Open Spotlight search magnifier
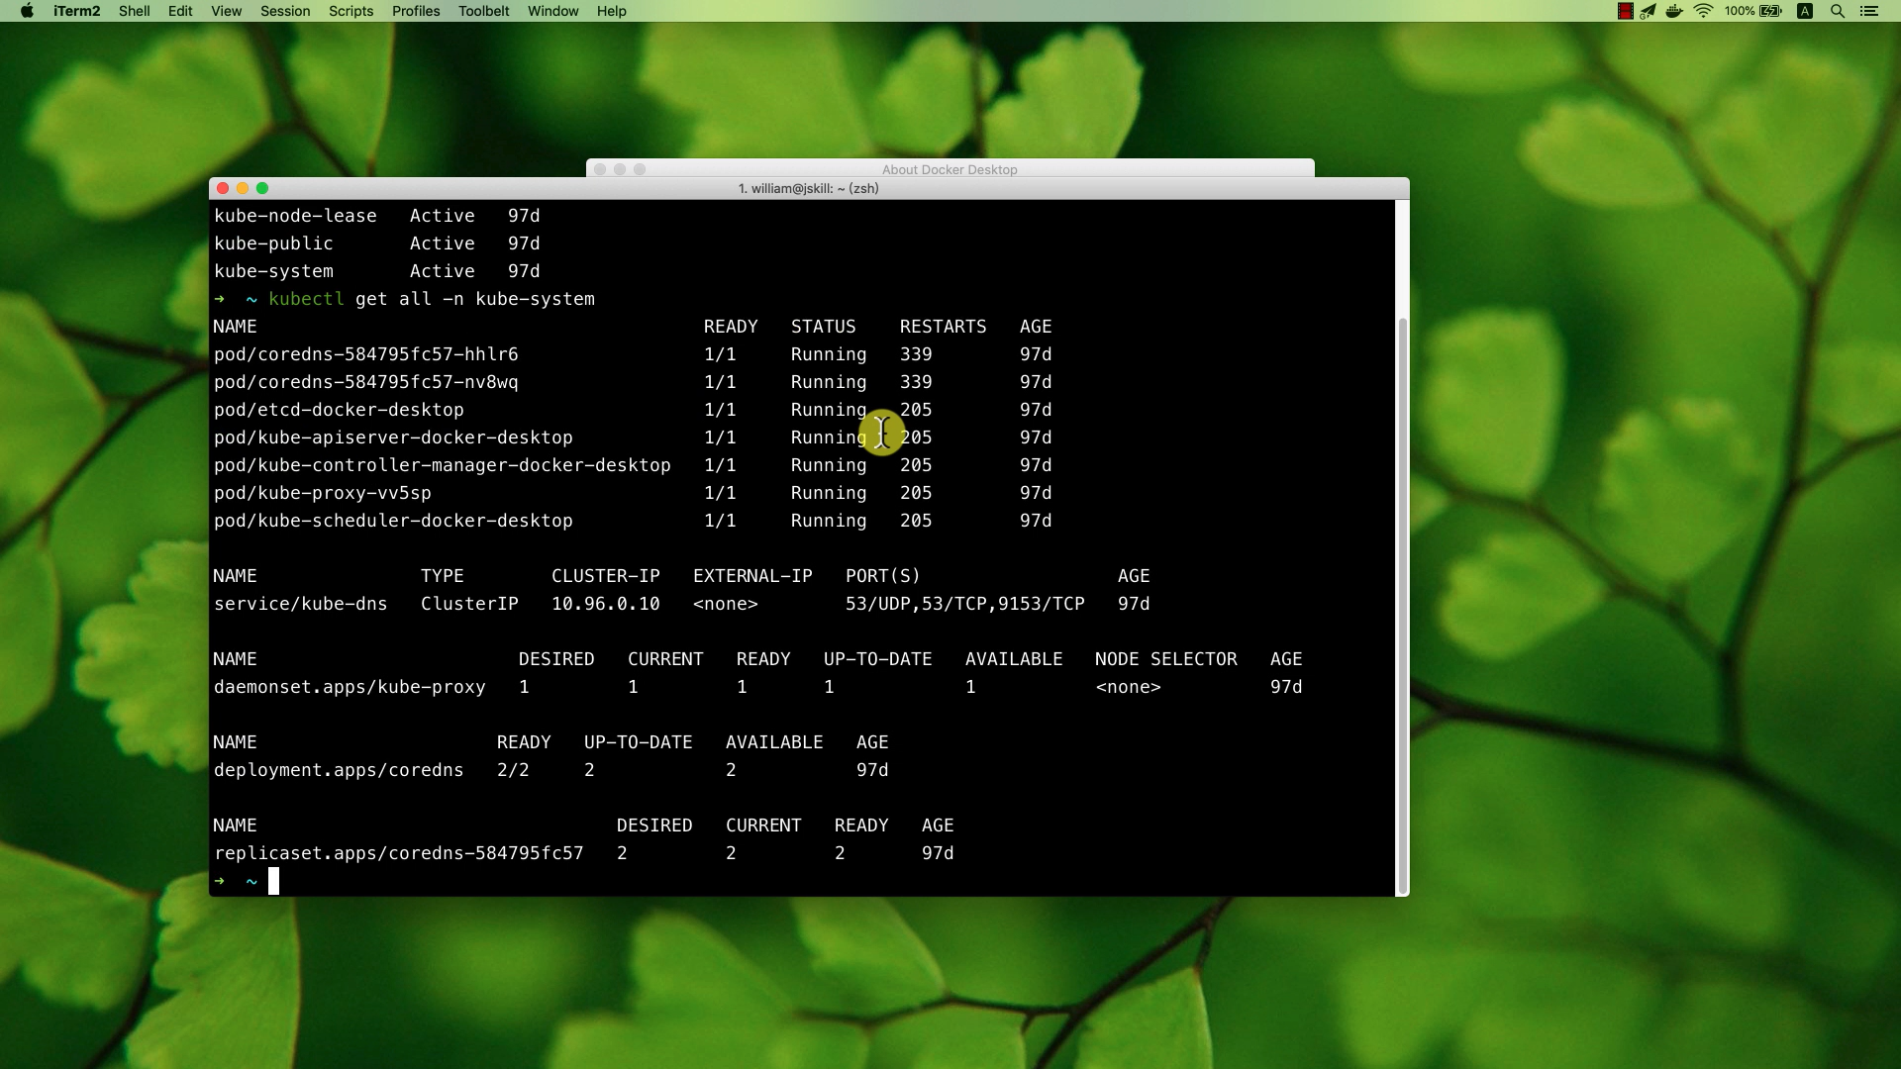The image size is (1901, 1069). point(1838,11)
